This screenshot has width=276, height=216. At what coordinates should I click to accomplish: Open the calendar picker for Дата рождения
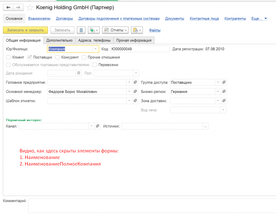click(x=79, y=73)
